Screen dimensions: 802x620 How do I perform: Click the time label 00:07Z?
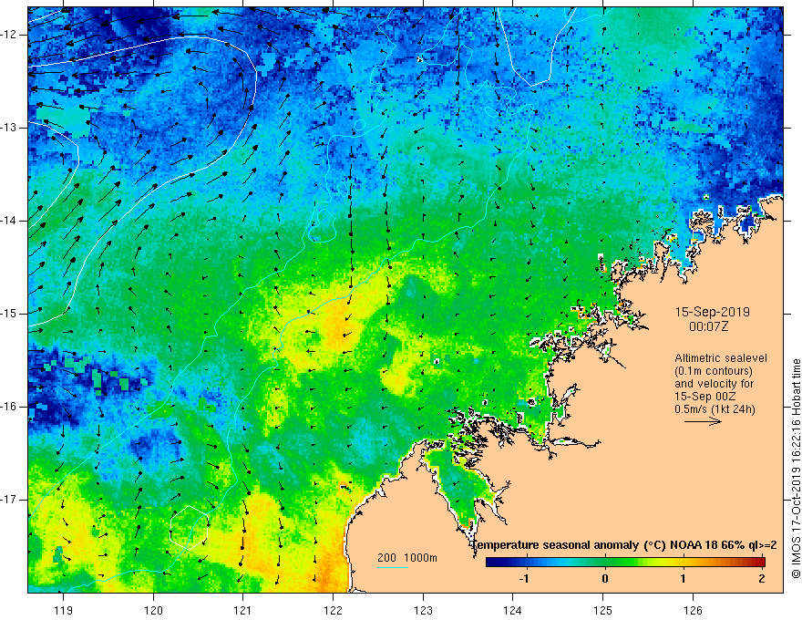pos(708,326)
